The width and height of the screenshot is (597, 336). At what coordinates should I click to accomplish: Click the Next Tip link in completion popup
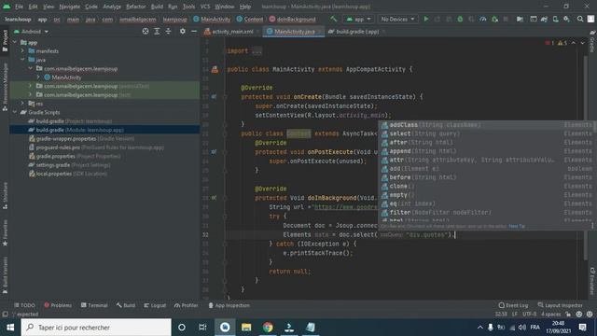[x=517, y=226]
